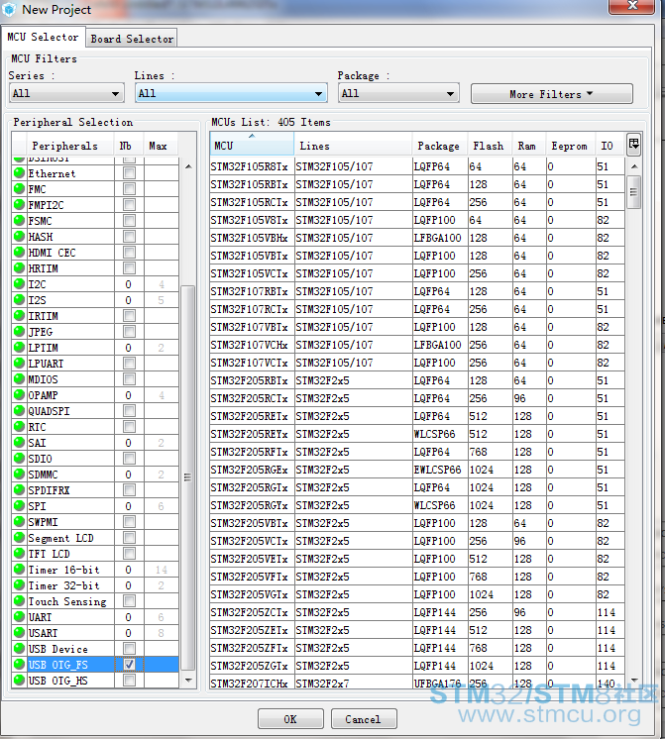The height and width of the screenshot is (739, 665).
Task: Expand the More Filters menu
Action: pyautogui.click(x=552, y=94)
